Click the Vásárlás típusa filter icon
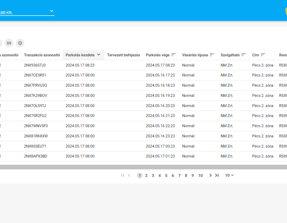Screen dimensions: 287x223 [212, 55]
